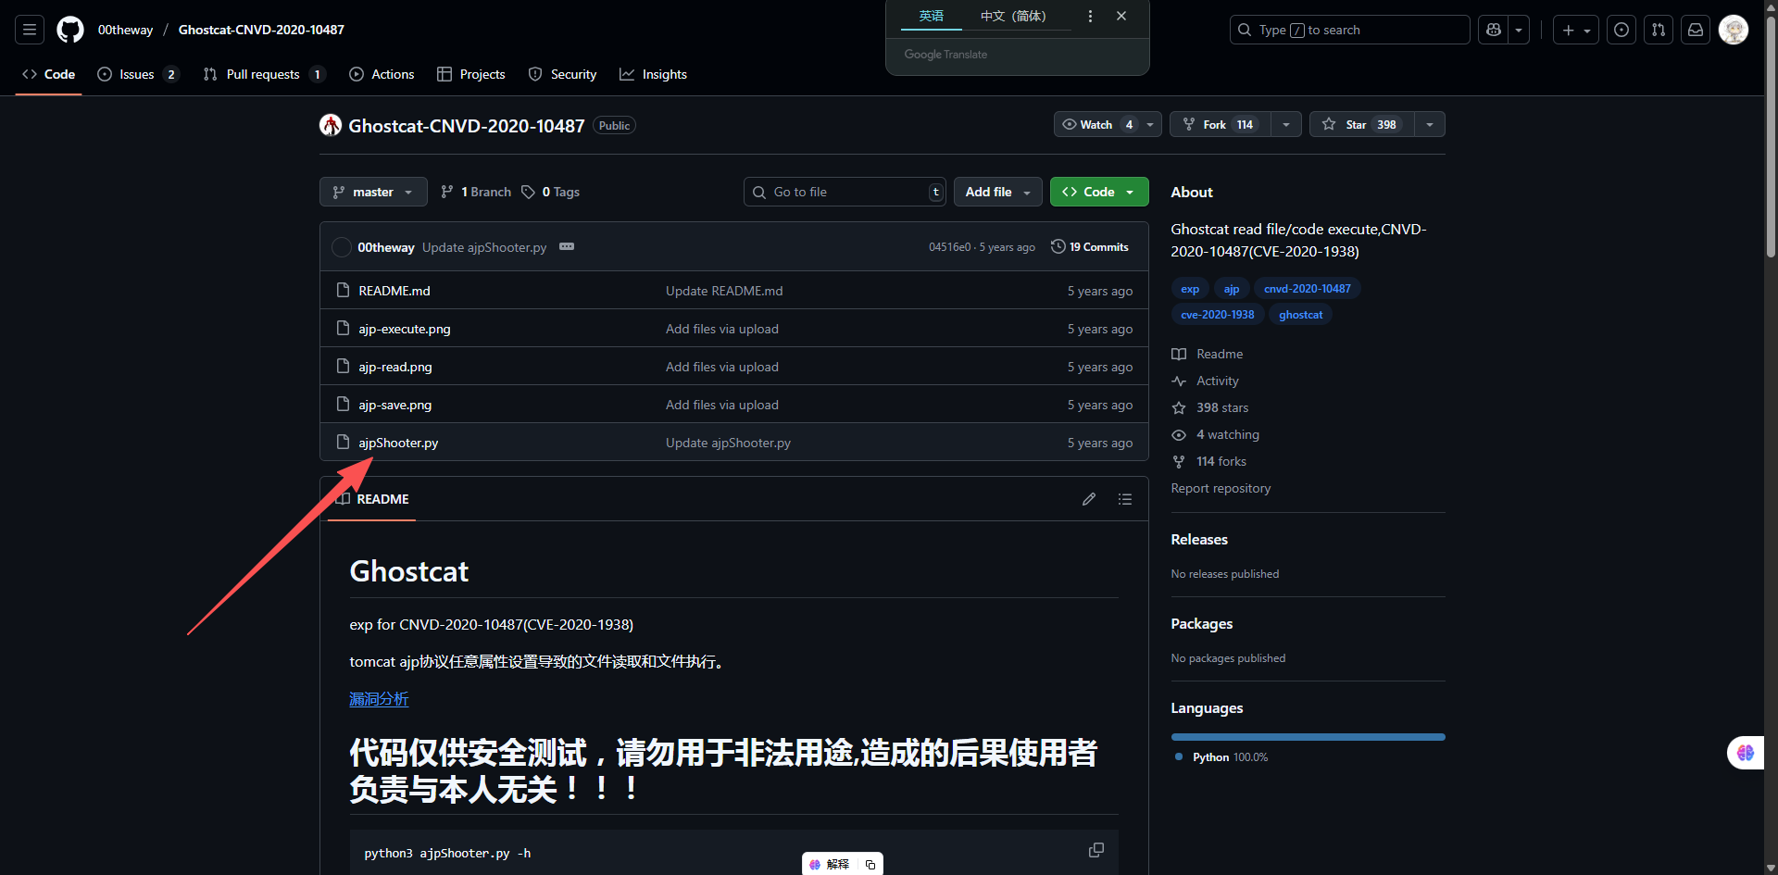Screen dimensions: 1778x875
Task: Expand the master branch dropdown
Action: point(373,192)
